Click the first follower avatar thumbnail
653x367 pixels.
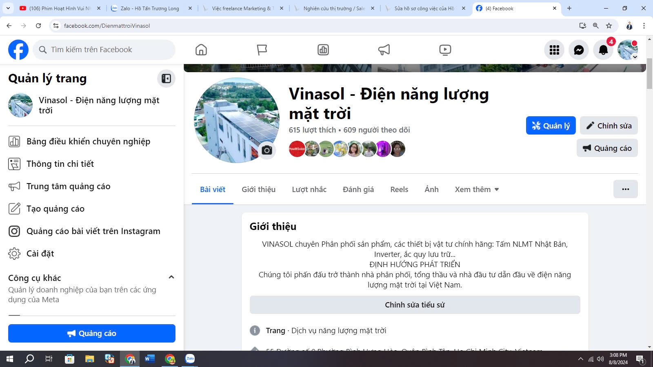297,149
